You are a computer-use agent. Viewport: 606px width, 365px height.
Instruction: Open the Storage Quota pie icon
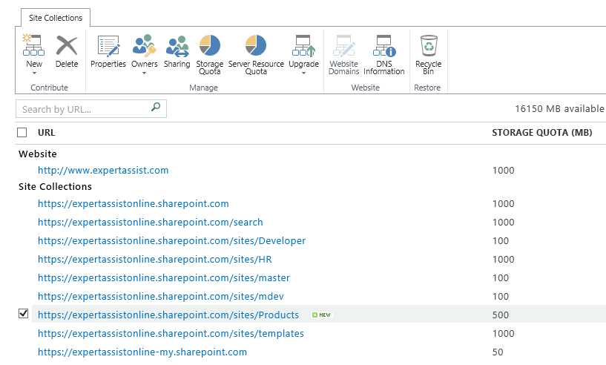210,46
